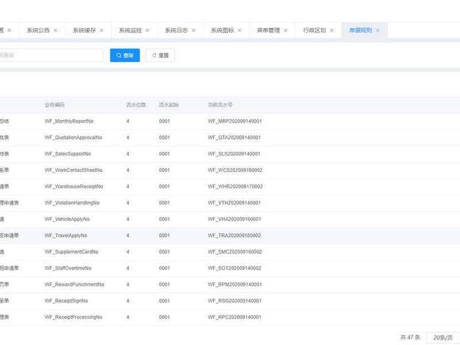Screen dimensions: 460x345
Task: Close the 单据规则 tab
Action: pos(378,30)
